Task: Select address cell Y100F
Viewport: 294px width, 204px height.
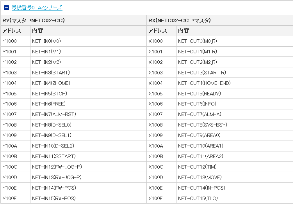Action: [x=10, y=199]
